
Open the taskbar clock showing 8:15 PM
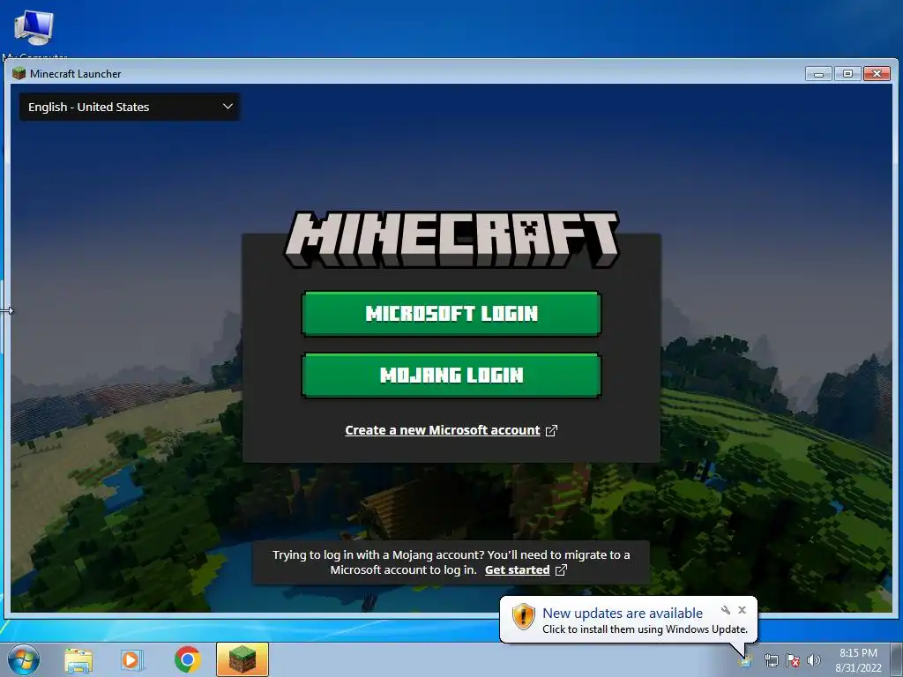[858, 660]
